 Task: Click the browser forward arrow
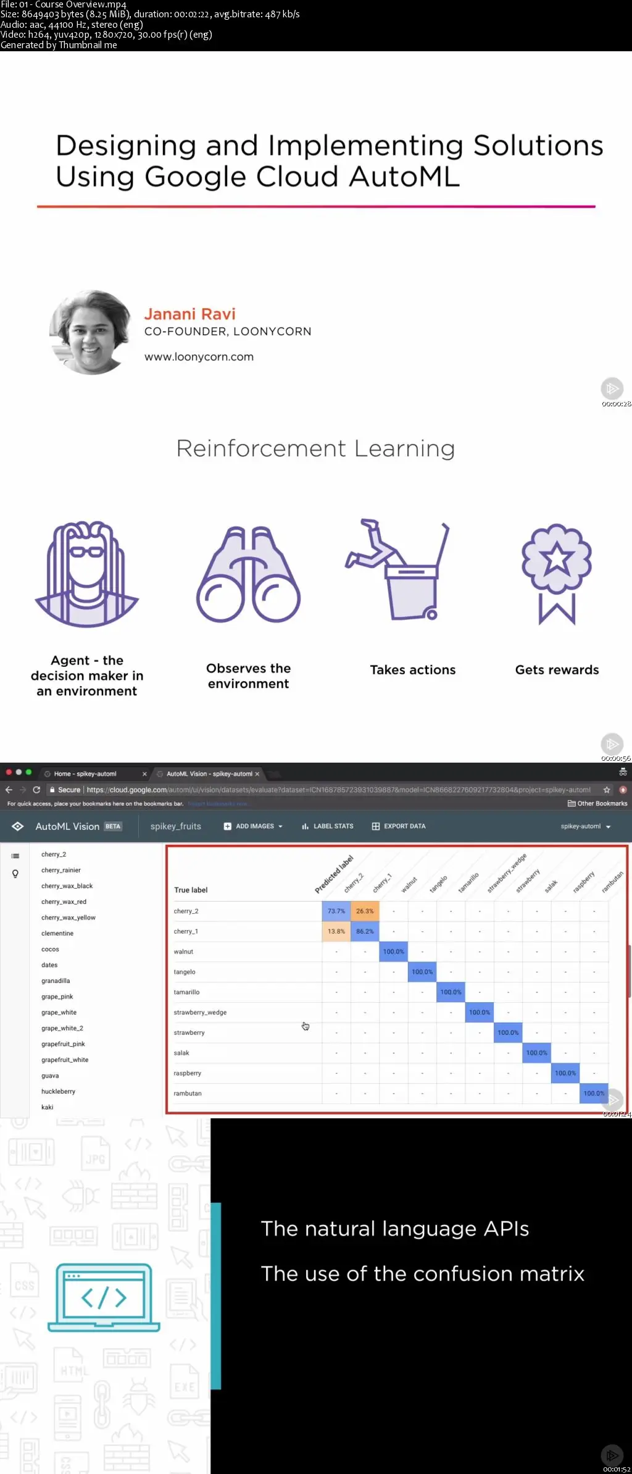tap(23, 790)
